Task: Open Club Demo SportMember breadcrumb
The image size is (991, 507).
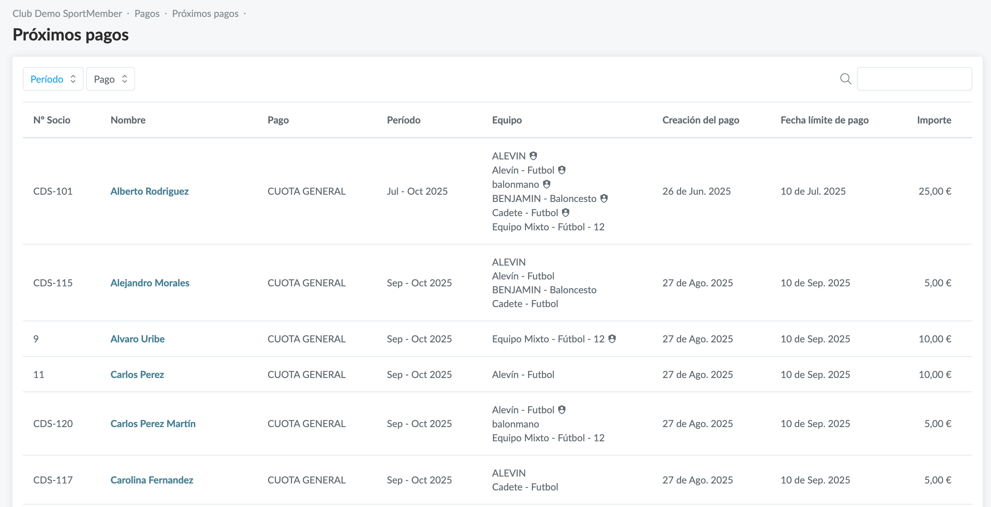Action: click(67, 14)
